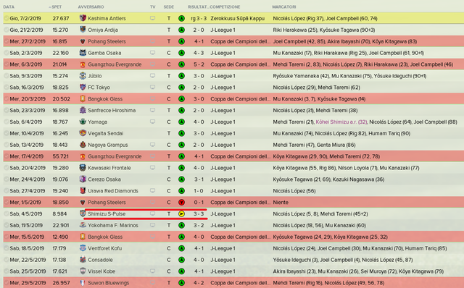Screen dimensions: 464x288
Task: Sort by the COMPETIZIONE column header
Action: [x=225, y=7]
